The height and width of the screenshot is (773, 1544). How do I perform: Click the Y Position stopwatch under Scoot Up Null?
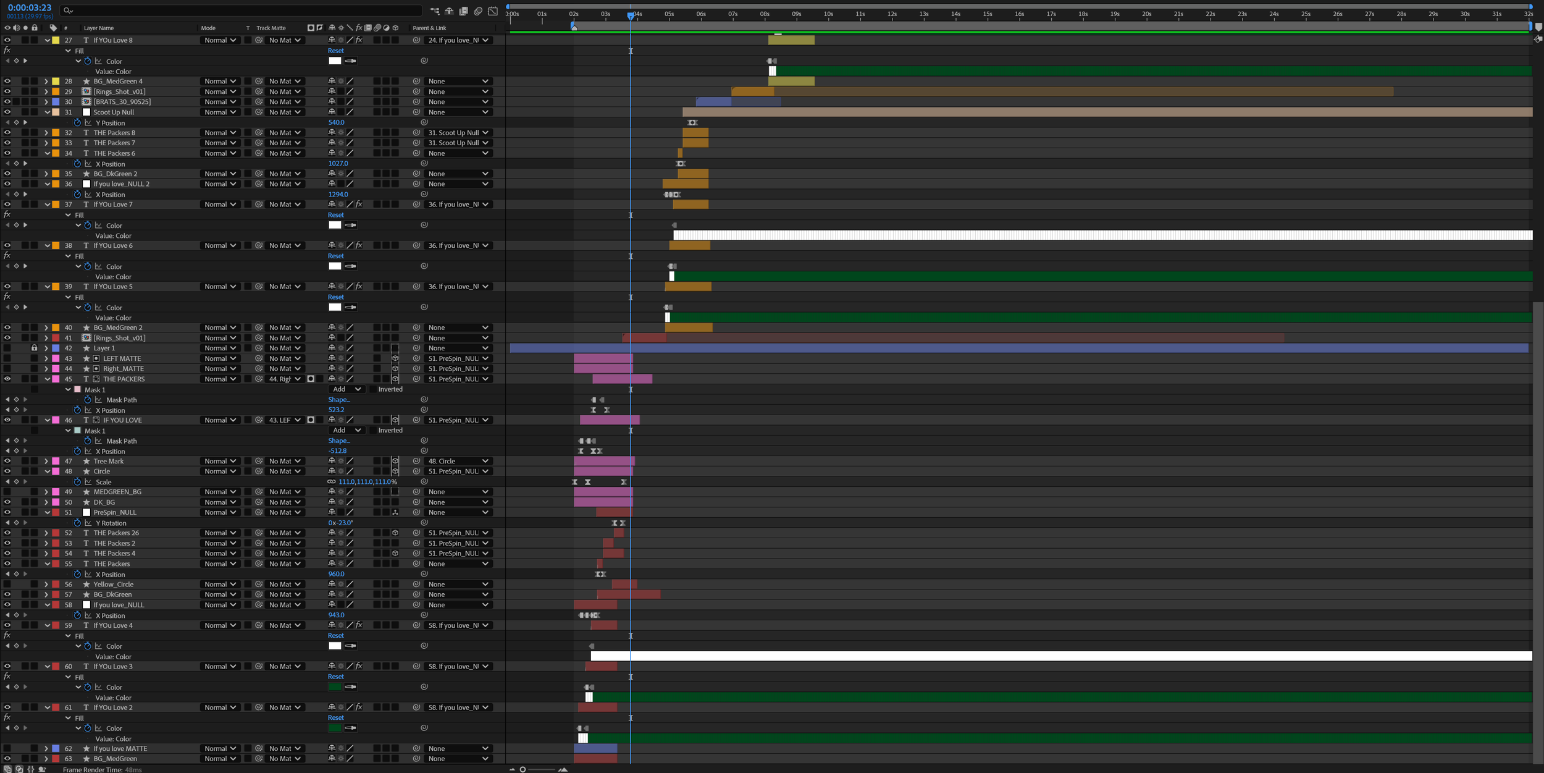point(77,122)
